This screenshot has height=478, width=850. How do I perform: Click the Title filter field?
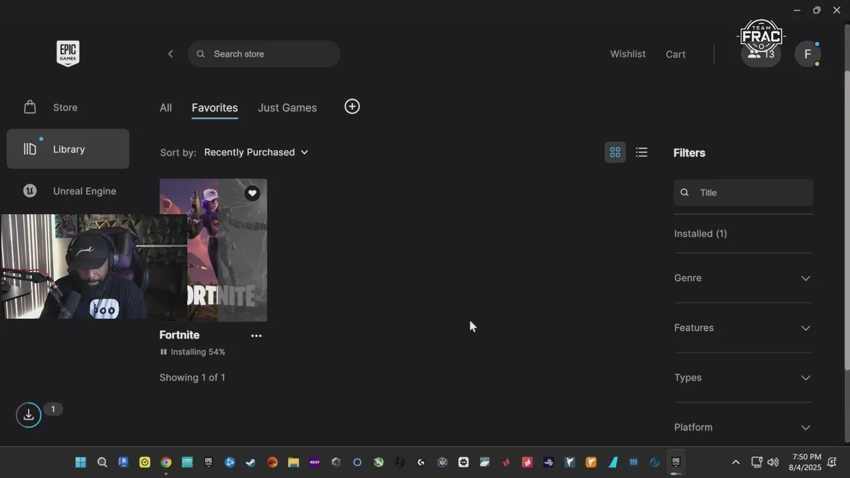coord(743,193)
